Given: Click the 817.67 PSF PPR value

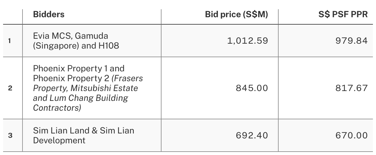Looking at the screenshot, I should tap(351, 88).
